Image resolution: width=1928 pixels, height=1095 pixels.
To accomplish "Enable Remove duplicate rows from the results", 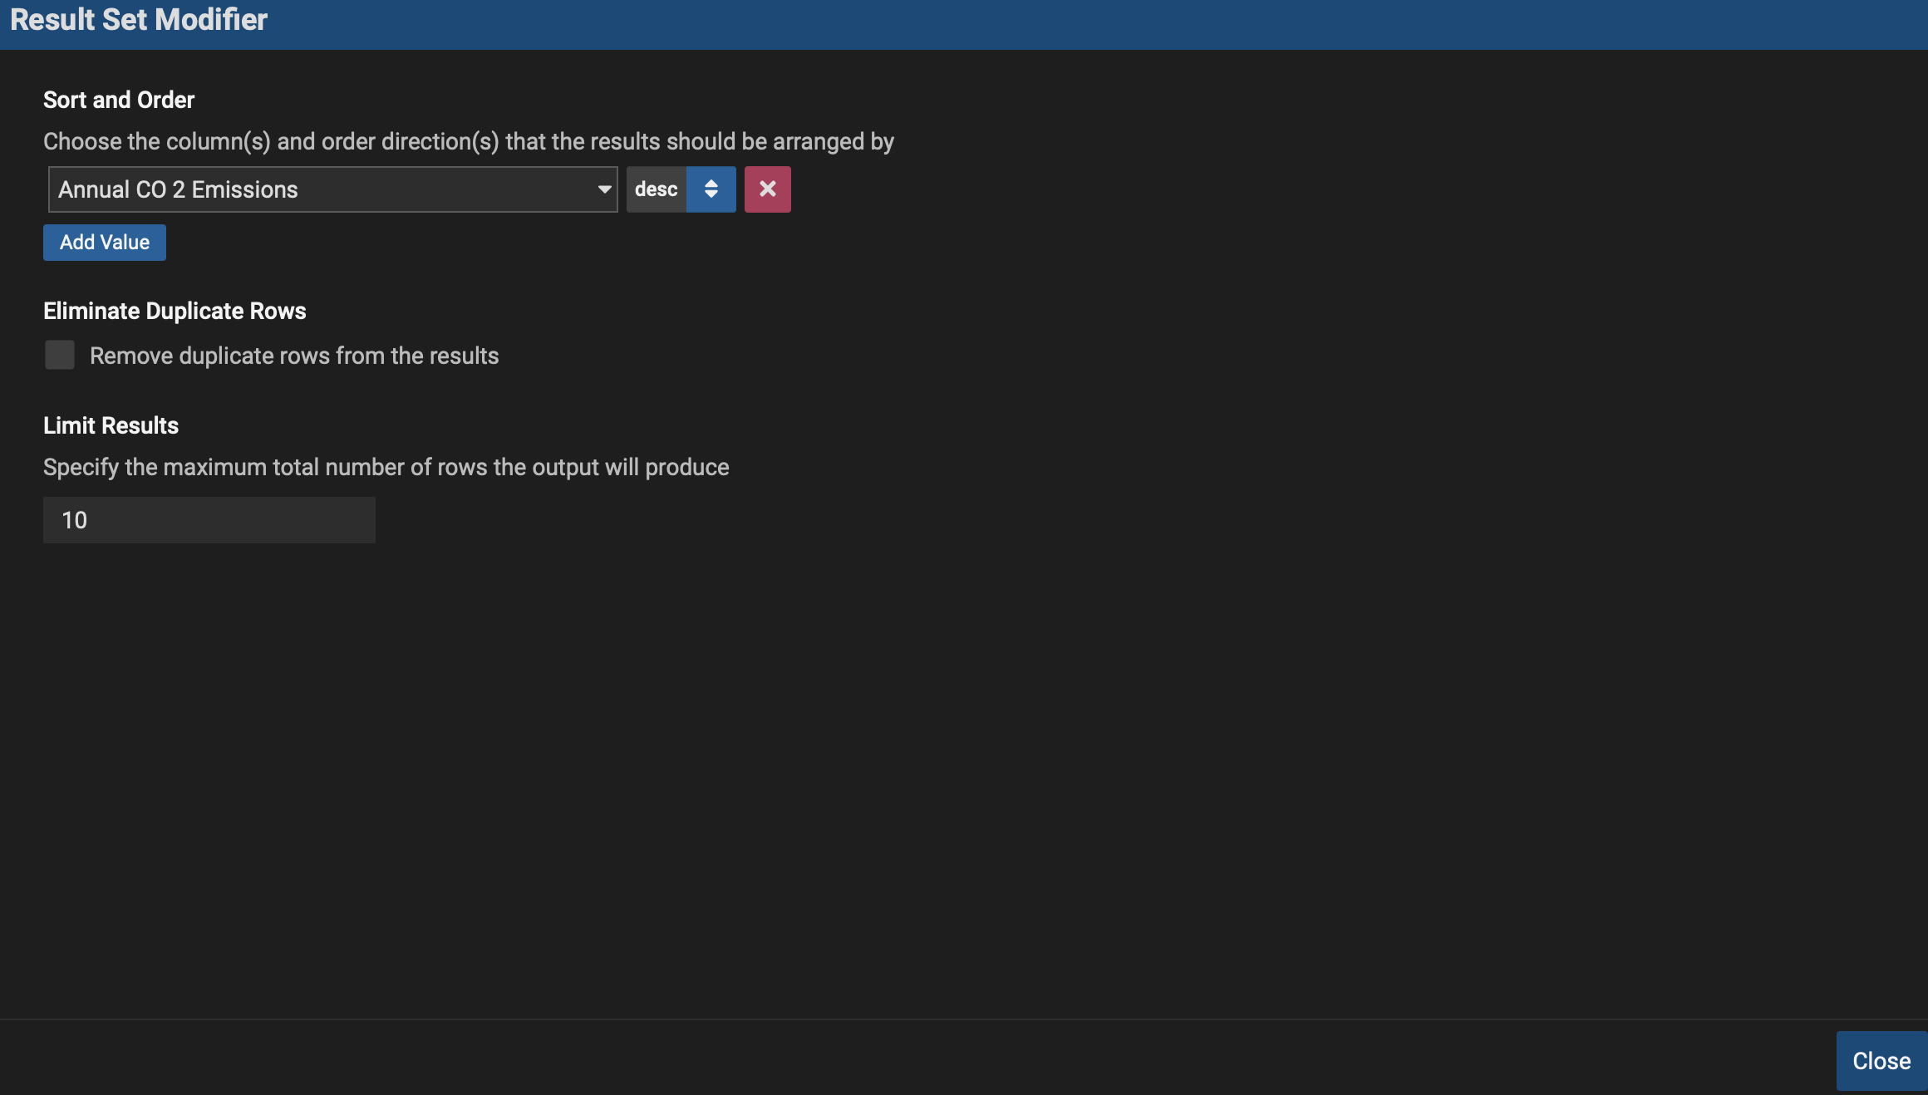I will pos(59,355).
